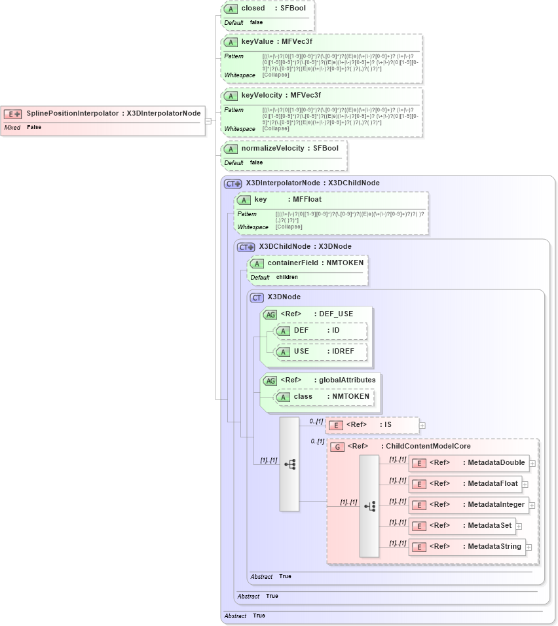The height and width of the screenshot is (626, 558).
Task: Click the E icon of MetadataInteger
Action: tap(419, 505)
